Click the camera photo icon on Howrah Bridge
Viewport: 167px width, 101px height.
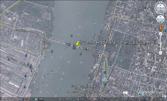coord(67,45)
